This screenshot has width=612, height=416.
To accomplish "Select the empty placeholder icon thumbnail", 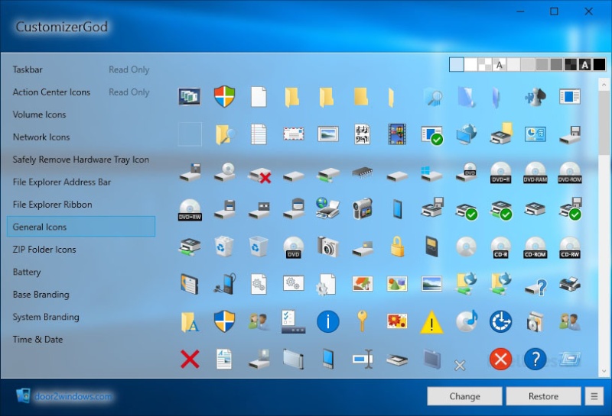I will [x=190, y=134].
